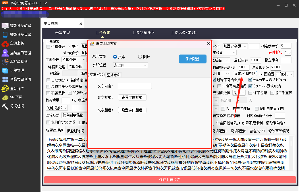Click the 指定参考价 input field
The image size is (299, 192).
point(286,46)
